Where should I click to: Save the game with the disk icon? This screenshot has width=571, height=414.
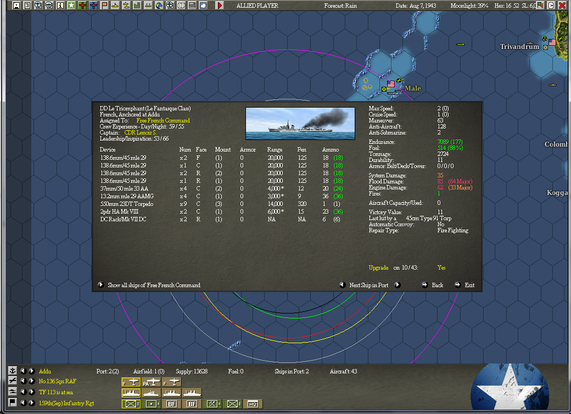click(15, 5)
